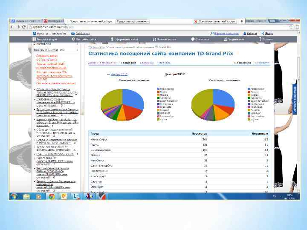Viewport: 307px width, 230px height.
Task: Click the Windows Start button
Action: tap(14, 196)
